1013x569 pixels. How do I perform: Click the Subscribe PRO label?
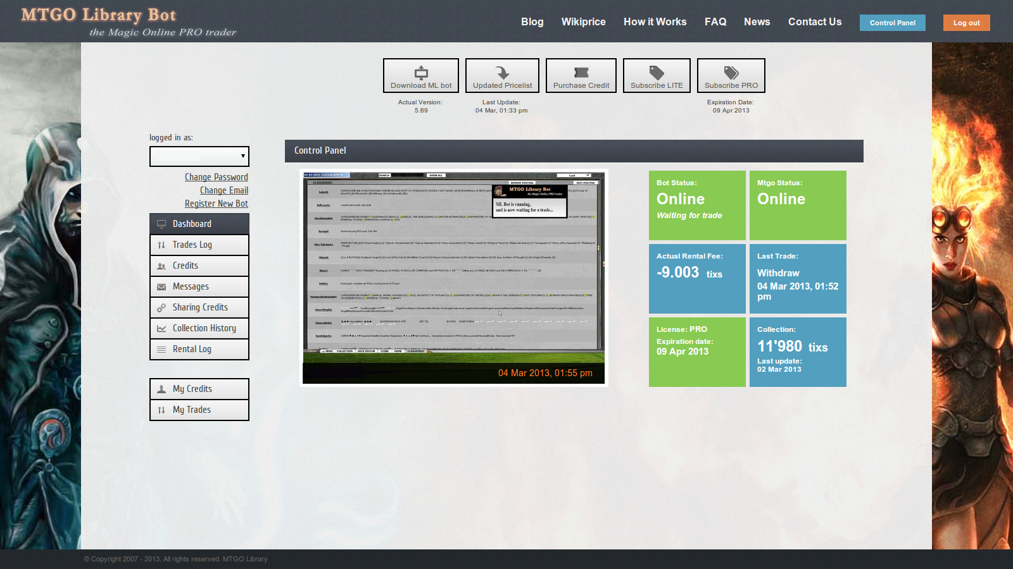click(x=731, y=85)
